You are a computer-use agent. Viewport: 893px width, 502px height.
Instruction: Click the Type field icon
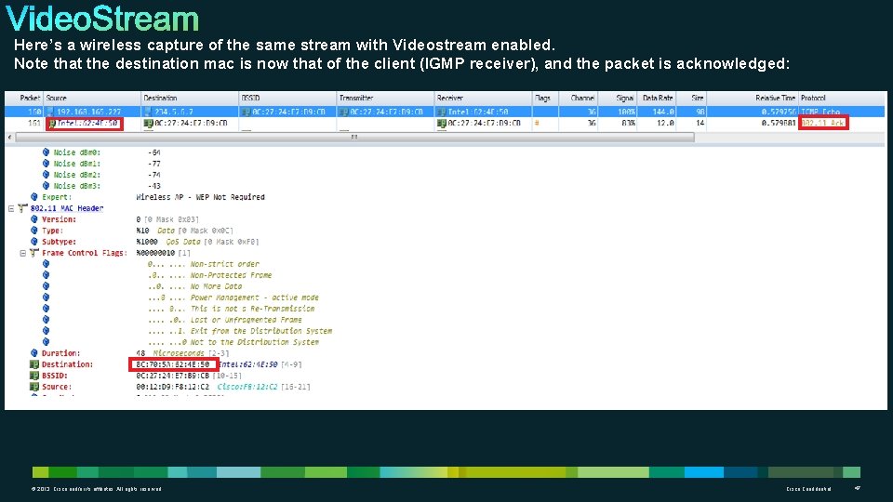coord(34,231)
